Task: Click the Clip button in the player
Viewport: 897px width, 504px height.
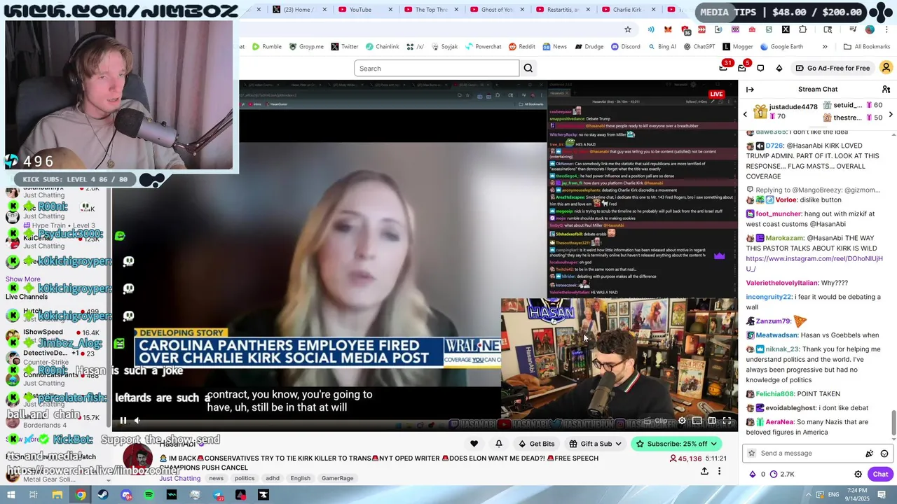Action: [x=657, y=421]
